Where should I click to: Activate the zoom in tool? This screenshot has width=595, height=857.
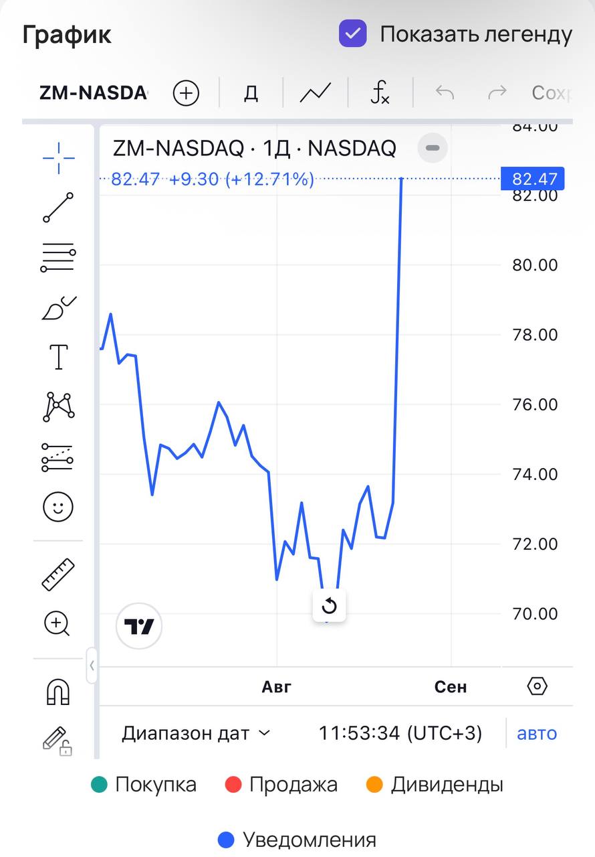coord(58,624)
